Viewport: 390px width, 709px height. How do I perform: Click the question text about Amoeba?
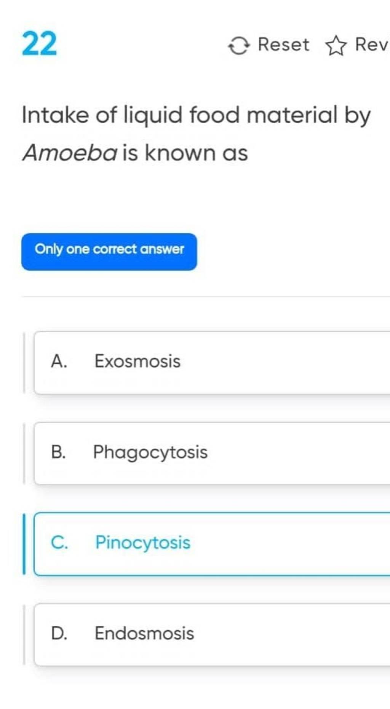coord(196,134)
